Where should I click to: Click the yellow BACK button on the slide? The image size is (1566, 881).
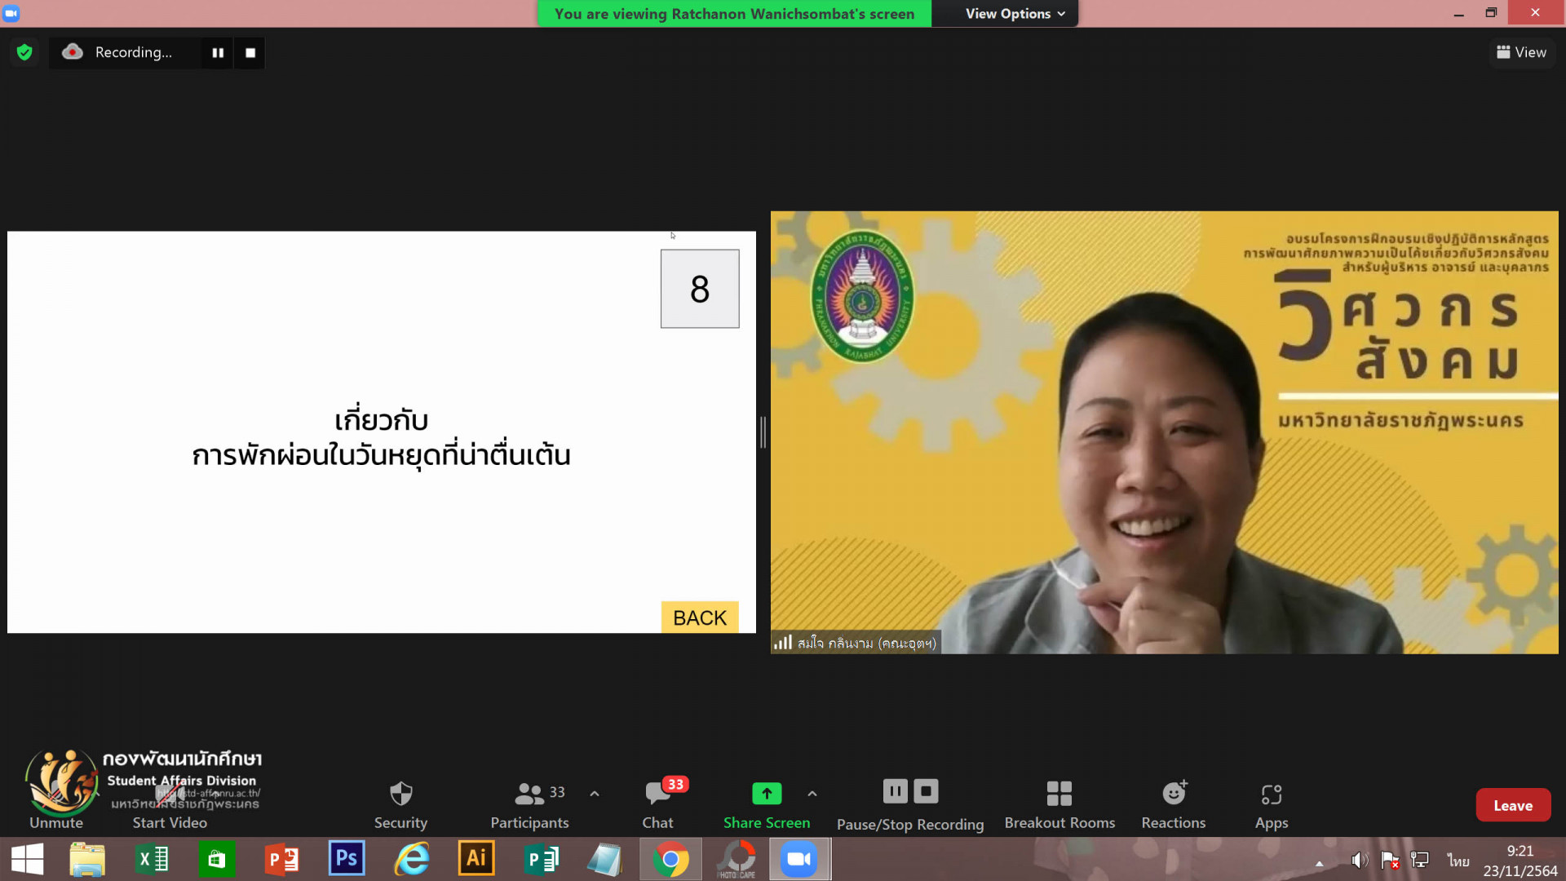pos(699,618)
